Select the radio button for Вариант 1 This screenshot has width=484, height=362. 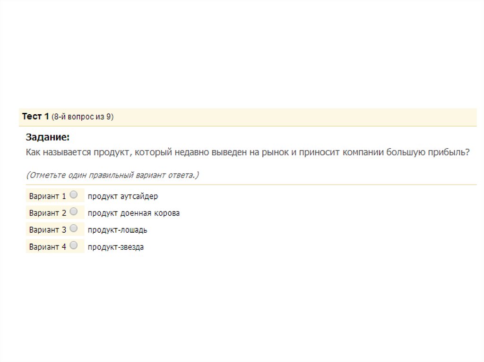73,194
